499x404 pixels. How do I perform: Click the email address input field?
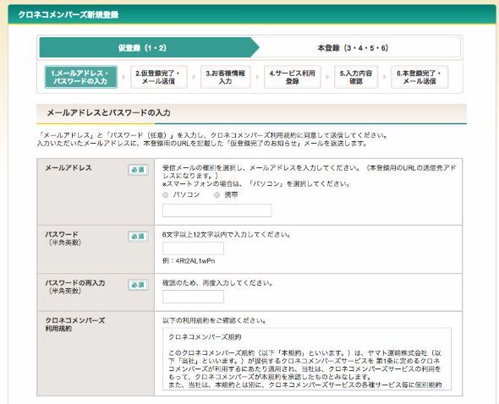(x=217, y=210)
